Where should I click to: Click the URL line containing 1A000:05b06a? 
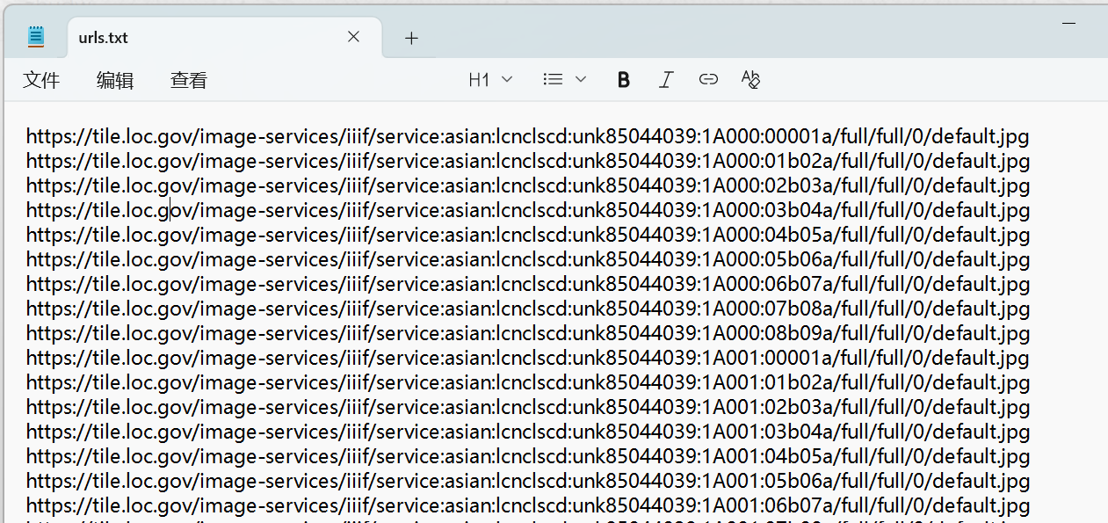click(527, 260)
